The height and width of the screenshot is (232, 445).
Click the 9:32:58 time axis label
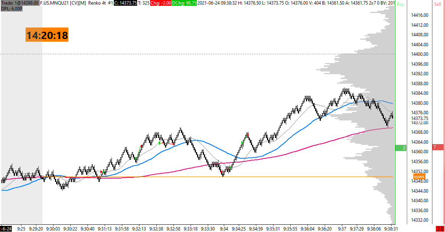pyautogui.click(x=173, y=229)
